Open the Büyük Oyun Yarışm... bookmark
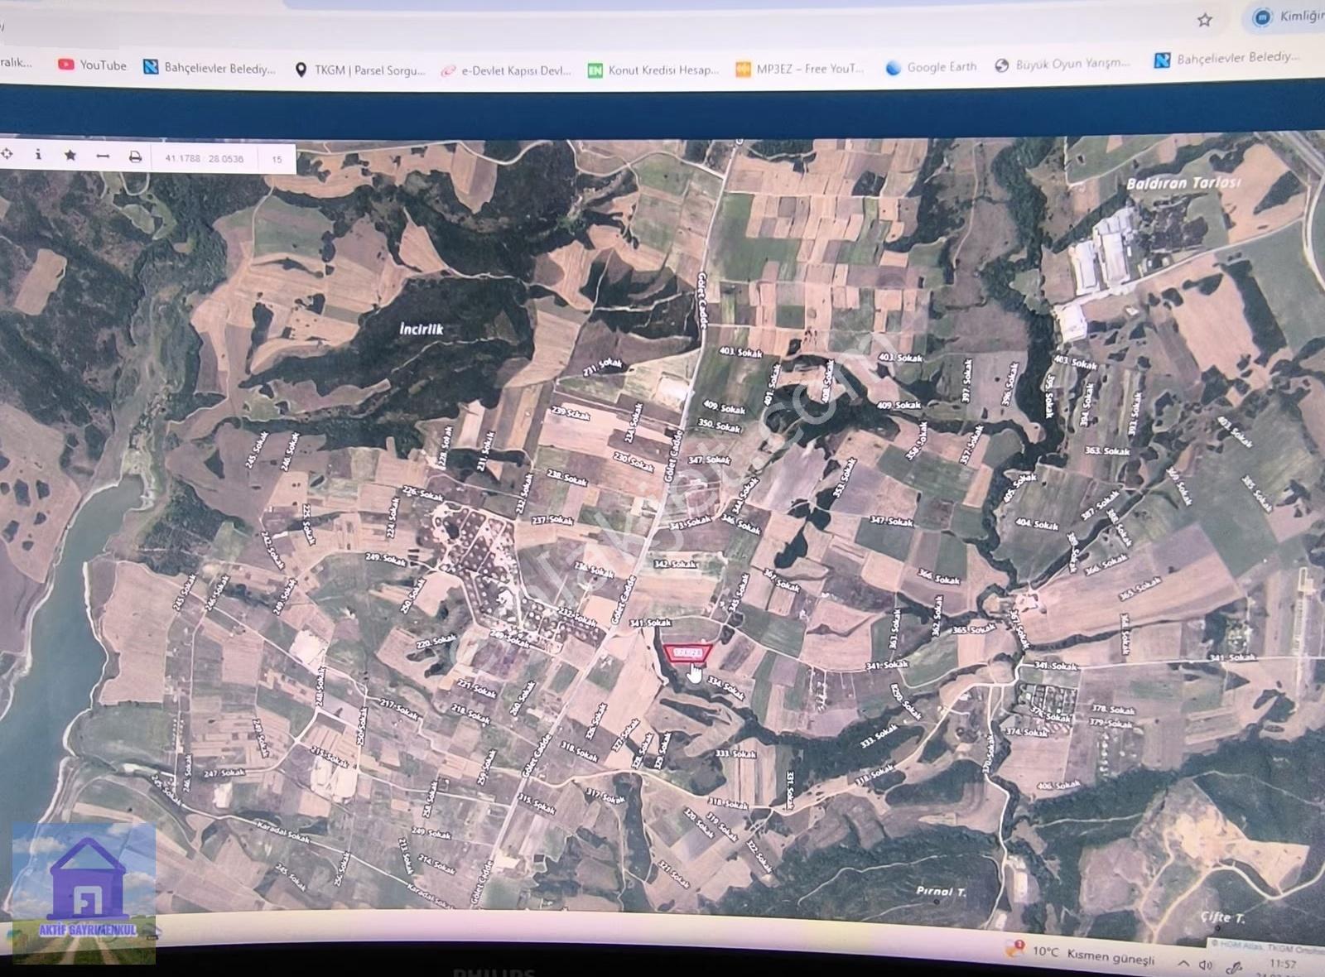1325x977 pixels. pos(1062,64)
